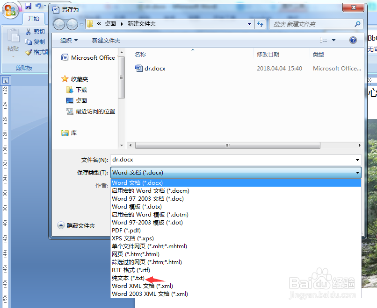Click the Undo icon in Word quick access toolbar
The image size is (377, 308).
38,6
